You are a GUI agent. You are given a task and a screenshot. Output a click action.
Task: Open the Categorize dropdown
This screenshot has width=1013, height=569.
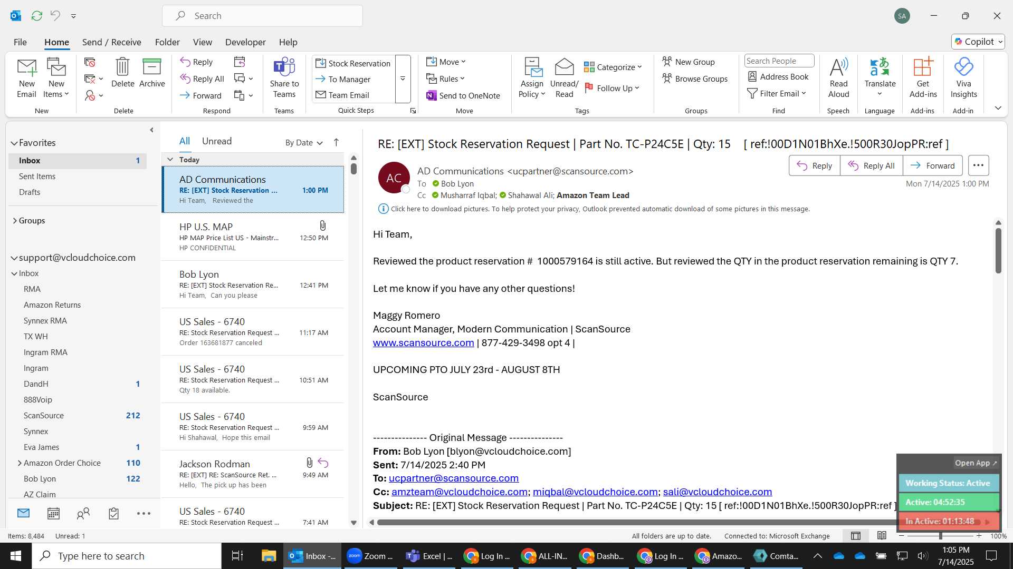point(613,67)
